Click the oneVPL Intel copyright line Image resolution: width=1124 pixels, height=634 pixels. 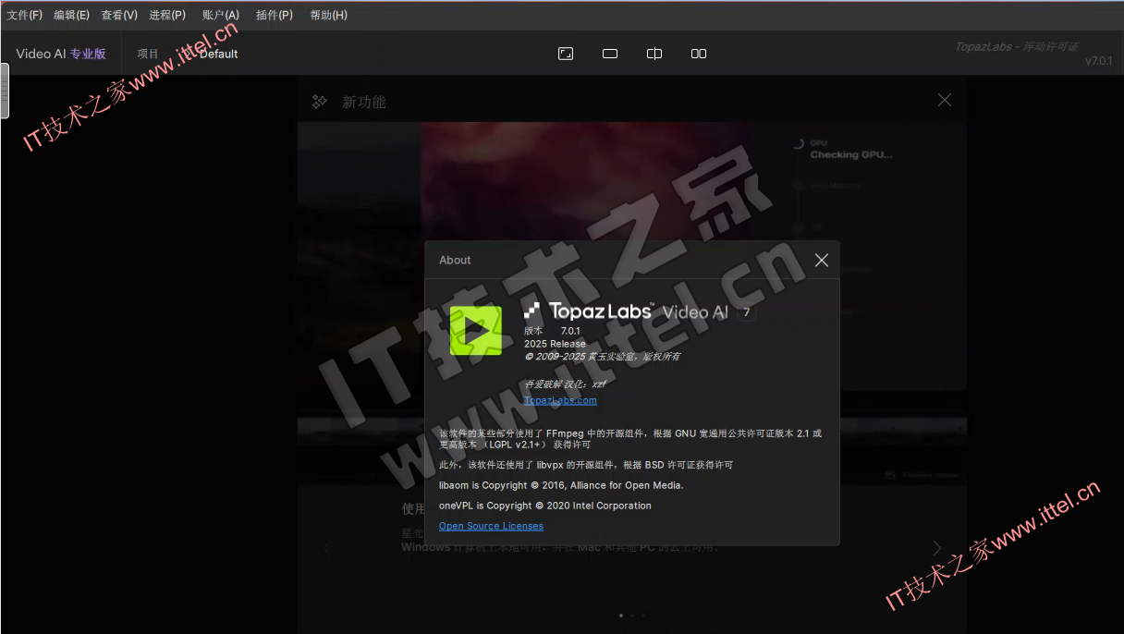pyautogui.click(x=545, y=506)
